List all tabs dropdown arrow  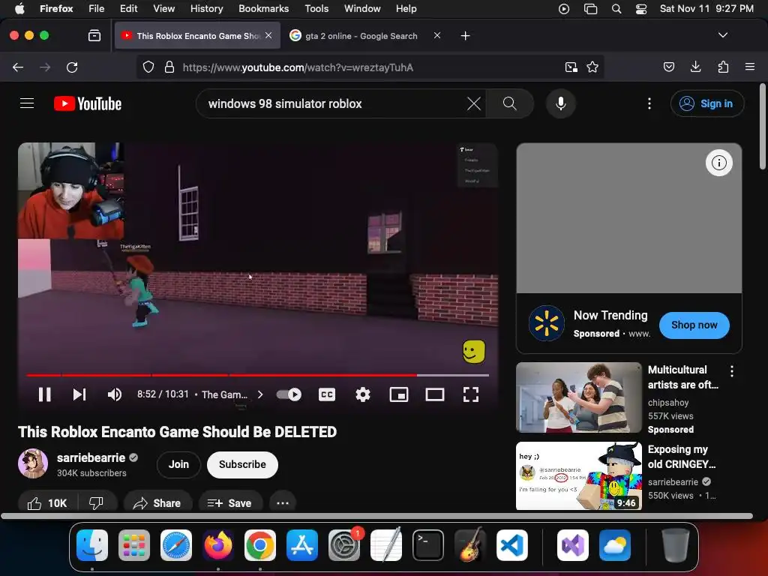pos(722,35)
